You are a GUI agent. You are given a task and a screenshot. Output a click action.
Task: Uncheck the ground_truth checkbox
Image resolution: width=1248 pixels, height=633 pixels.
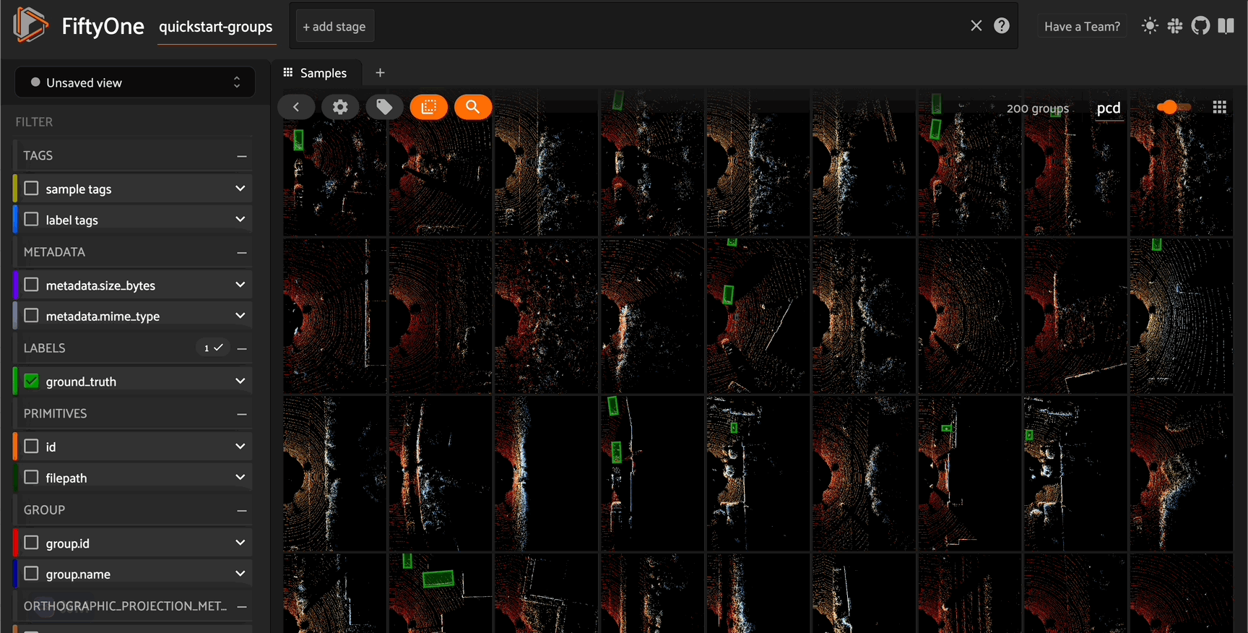tap(31, 381)
